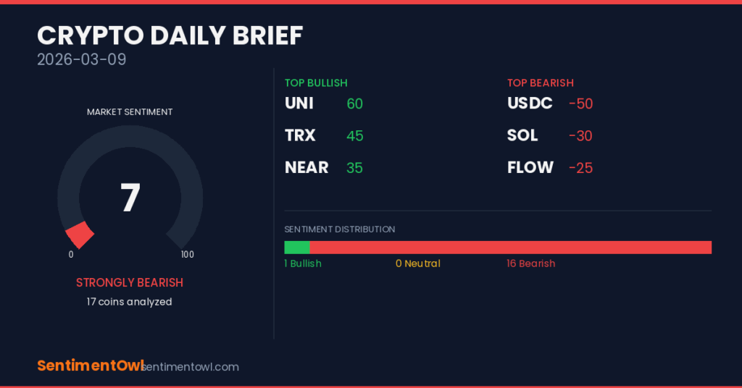This screenshot has width=742, height=388.
Task: Select SOL in top bearish list
Action: [522, 135]
